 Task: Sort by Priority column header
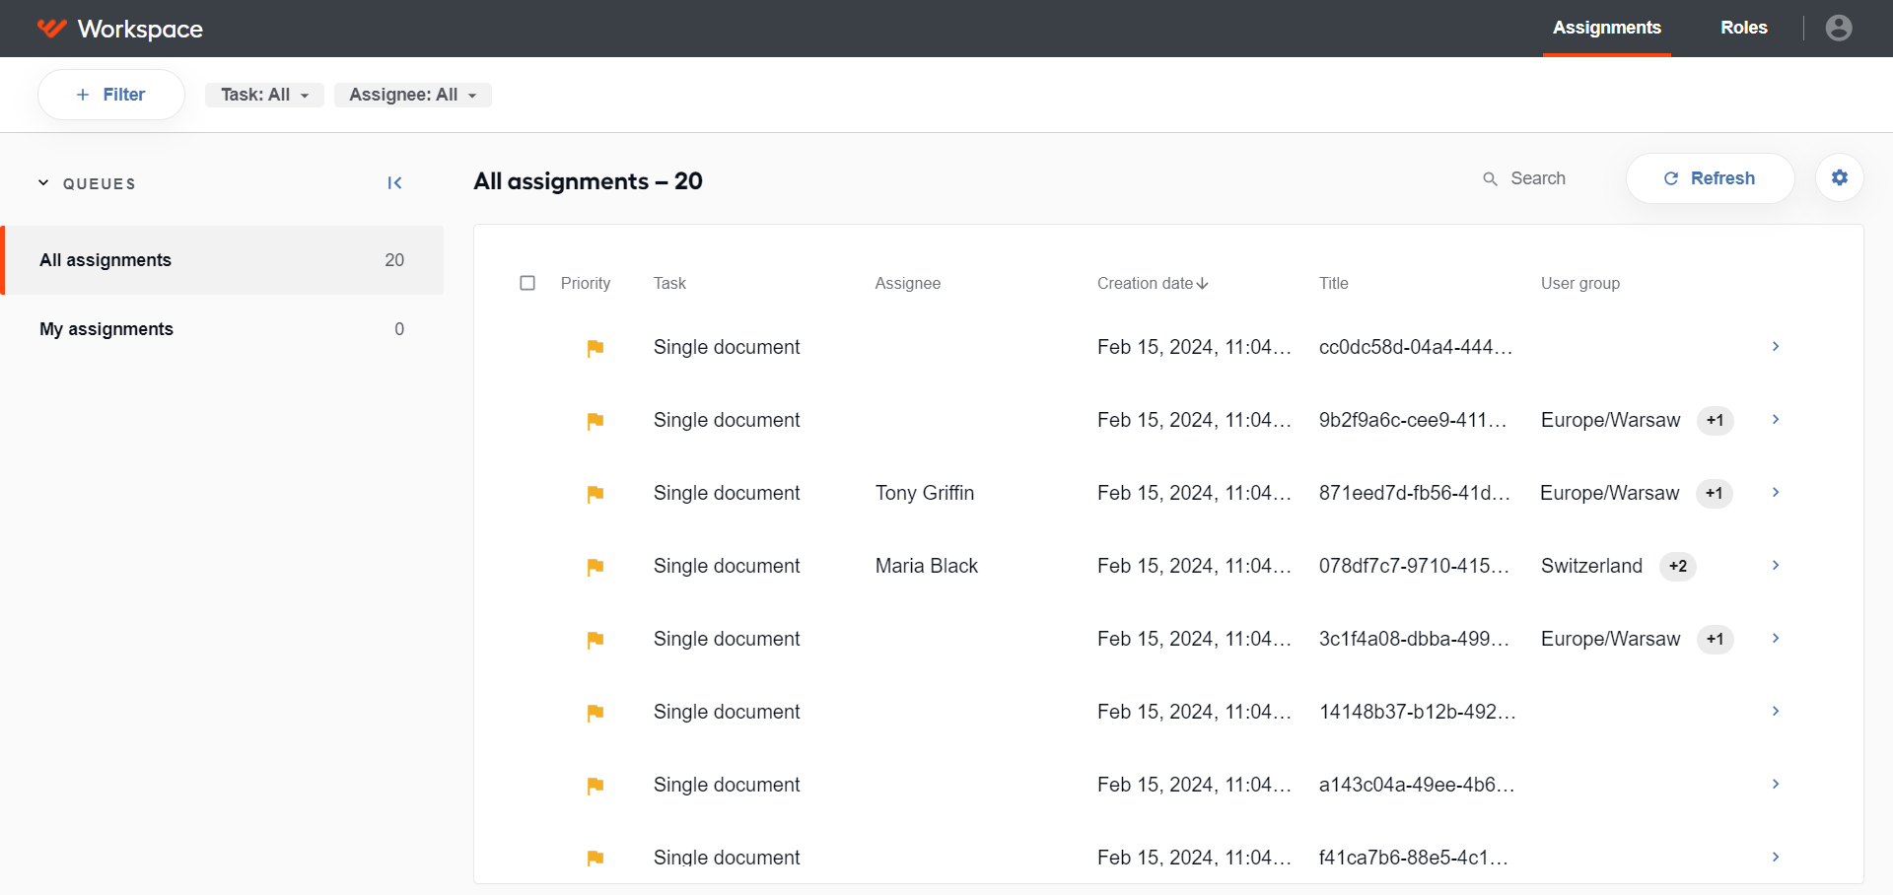click(x=586, y=284)
